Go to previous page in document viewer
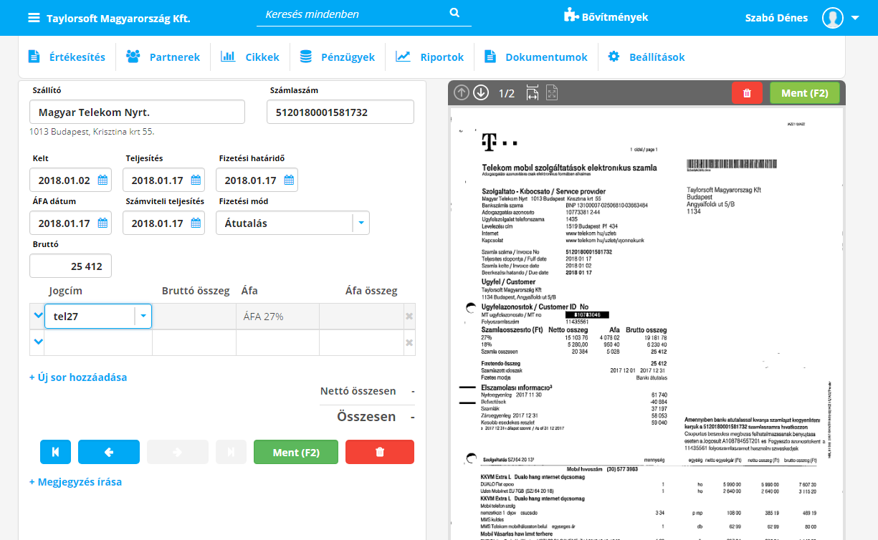The width and height of the screenshot is (878, 540). point(462,92)
